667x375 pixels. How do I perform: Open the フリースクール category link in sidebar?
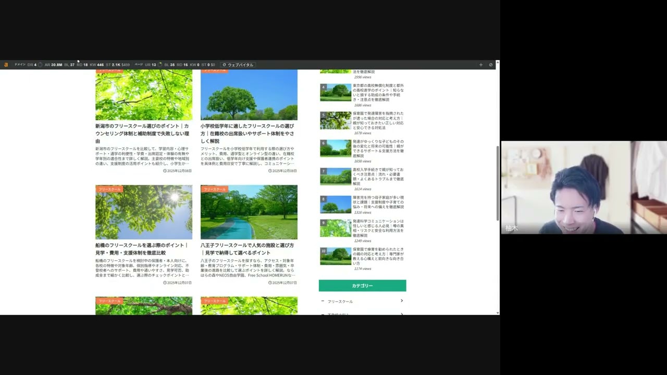(340, 302)
